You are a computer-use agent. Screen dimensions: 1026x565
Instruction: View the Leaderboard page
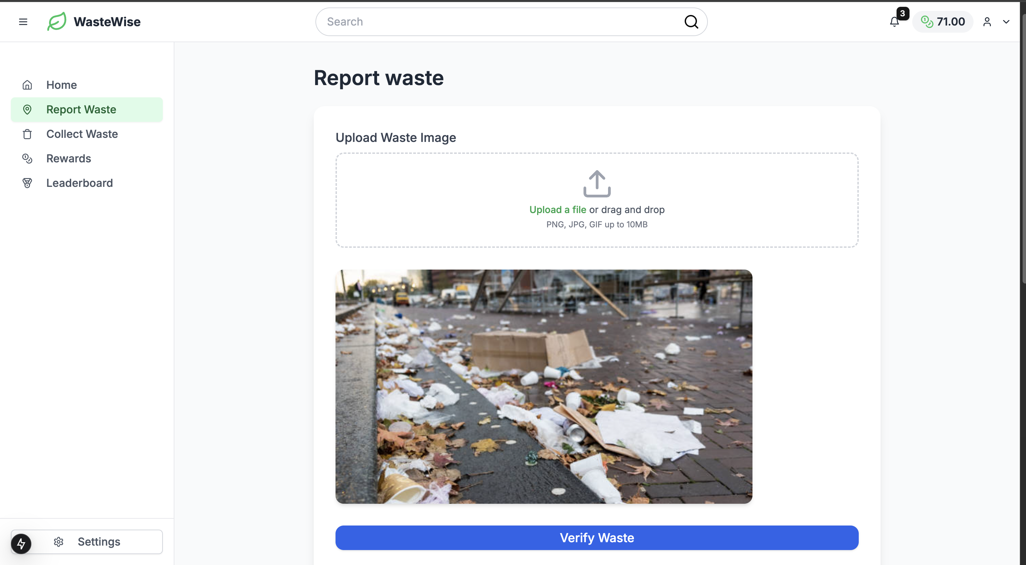coord(79,183)
